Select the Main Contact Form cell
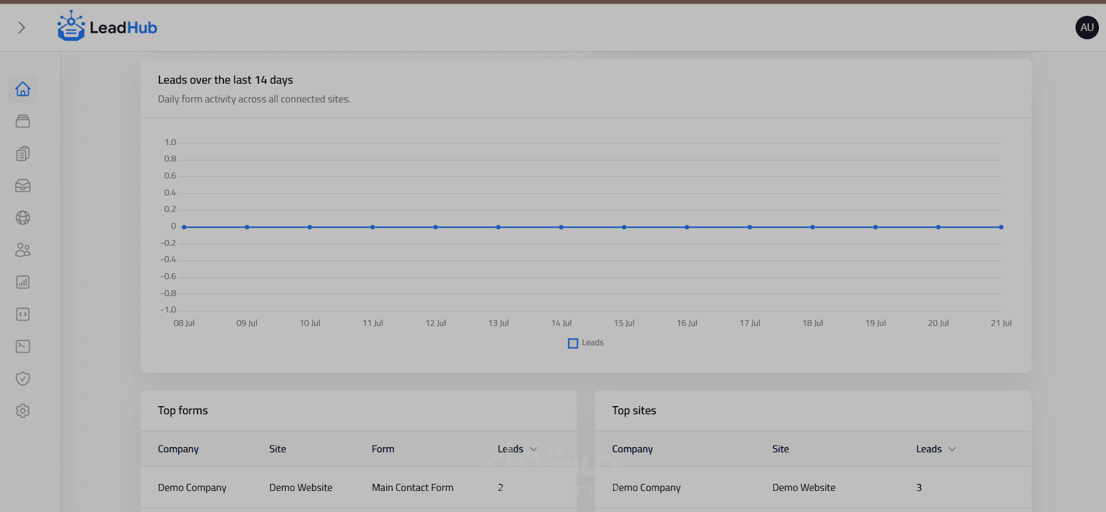This screenshot has width=1106, height=512. pos(413,487)
